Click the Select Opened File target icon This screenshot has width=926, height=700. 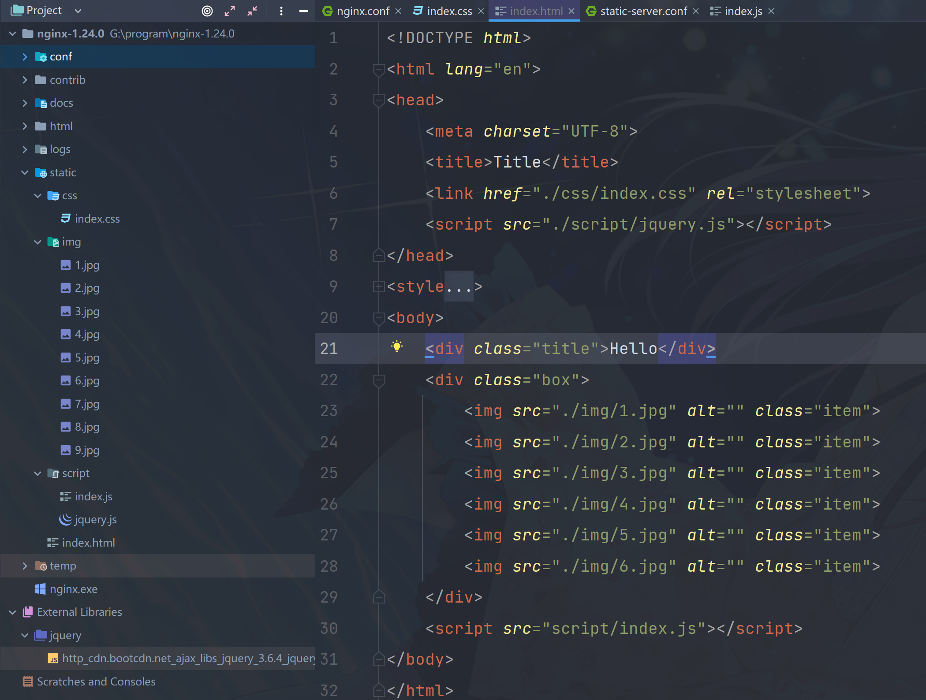207,11
